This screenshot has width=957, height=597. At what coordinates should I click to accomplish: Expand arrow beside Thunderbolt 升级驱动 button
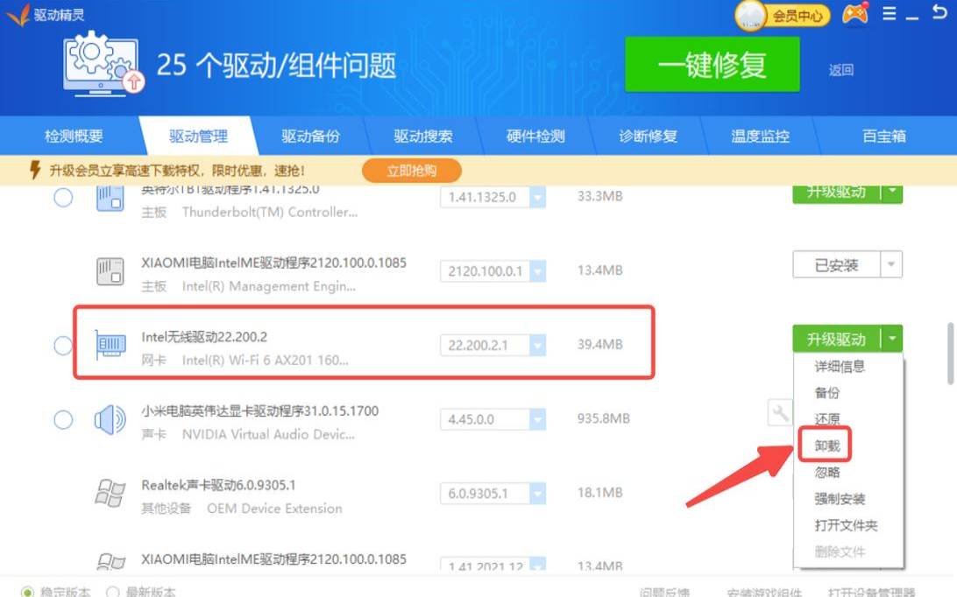click(891, 193)
